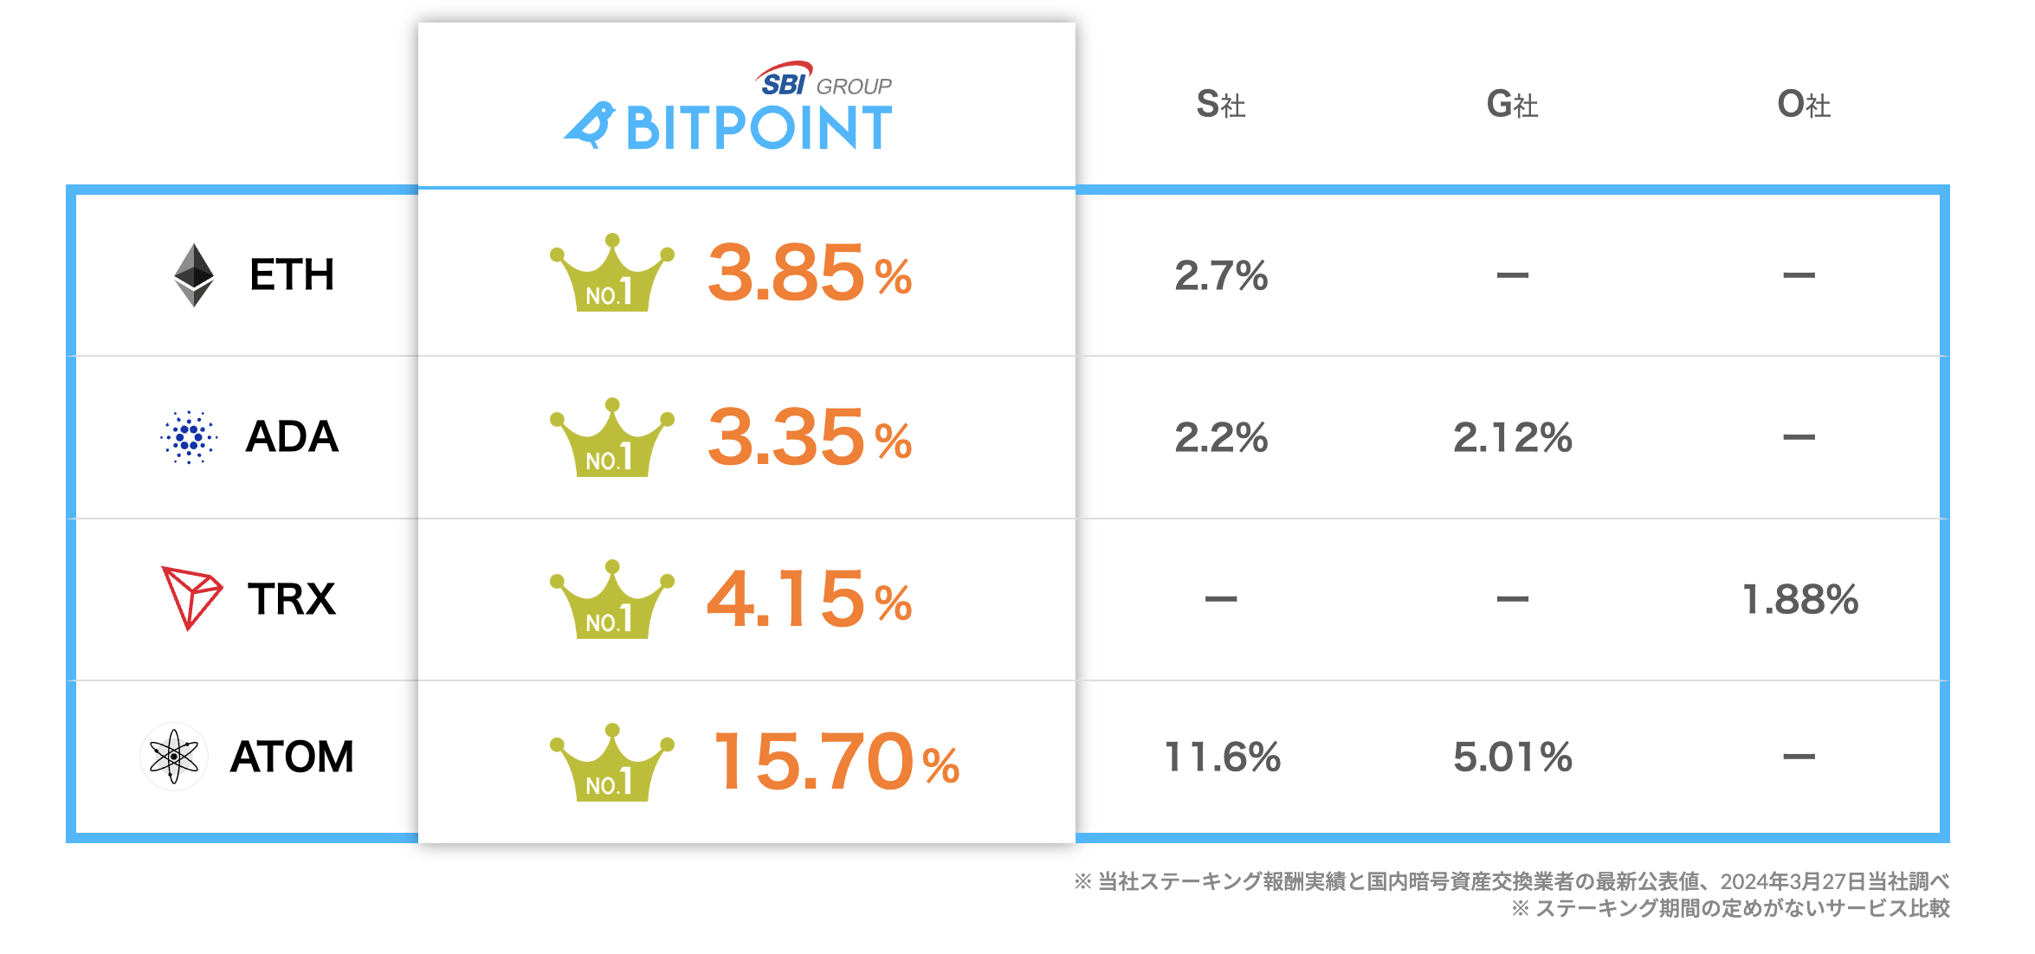Click the No.1 crown beside 4.15%
Image resolution: width=2035 pixels, height=954 pixels.
tap(612, 599)
